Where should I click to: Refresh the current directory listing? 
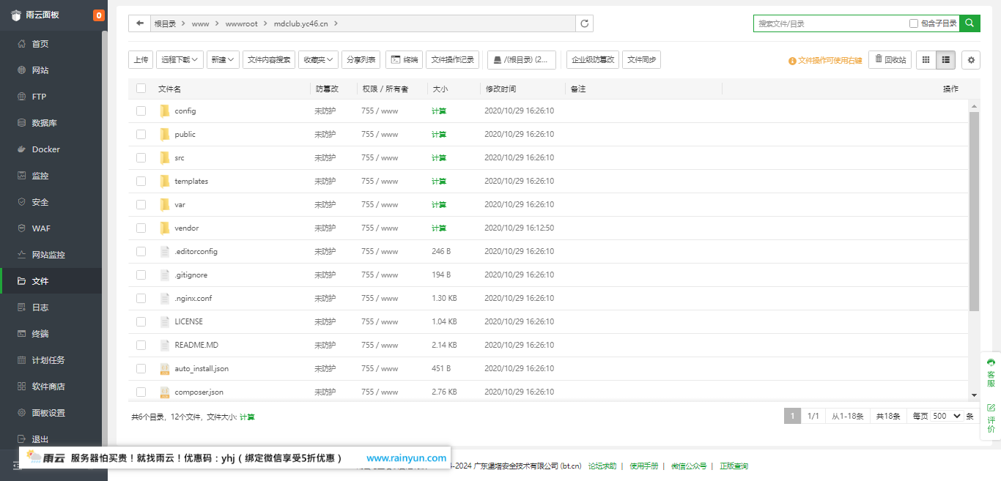(584, 23)
